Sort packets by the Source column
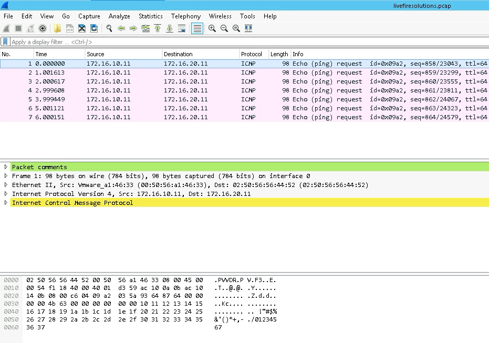 pos(123,54)
